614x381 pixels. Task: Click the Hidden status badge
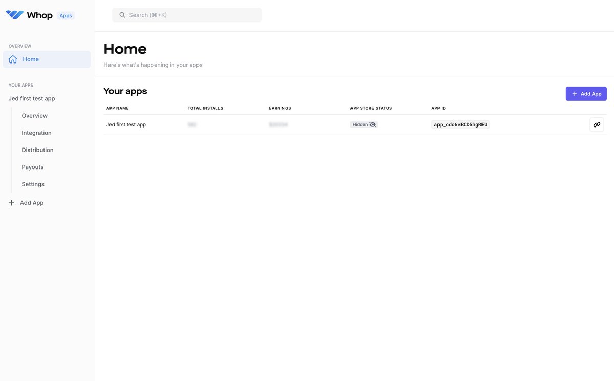[364, 124]
